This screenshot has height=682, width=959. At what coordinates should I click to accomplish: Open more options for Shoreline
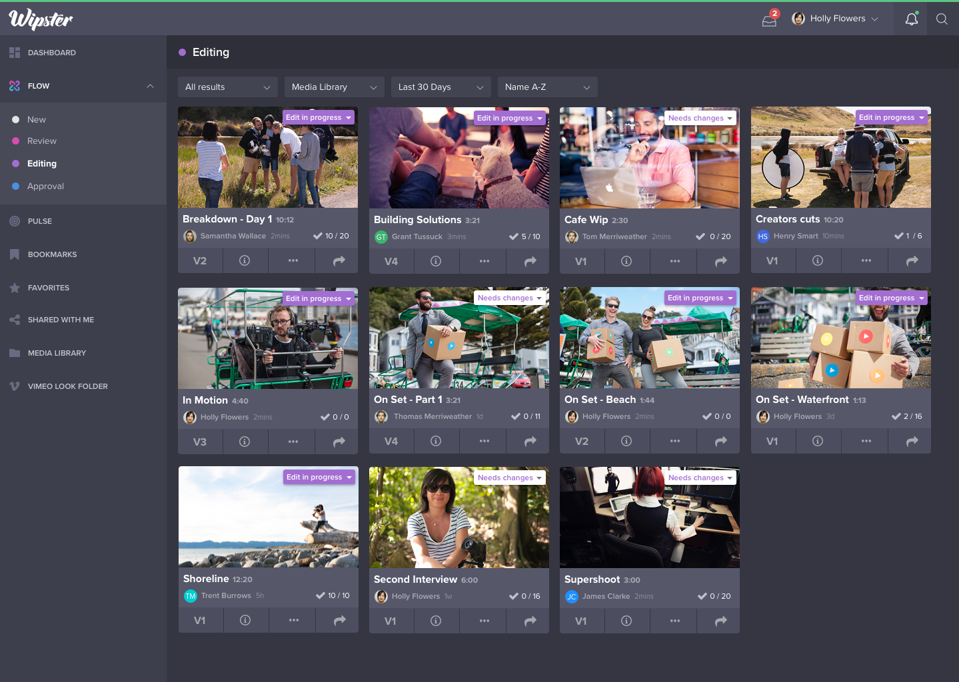293,620
